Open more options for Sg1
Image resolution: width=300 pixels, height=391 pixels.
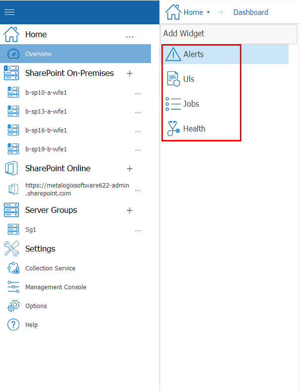coord(138,230)
